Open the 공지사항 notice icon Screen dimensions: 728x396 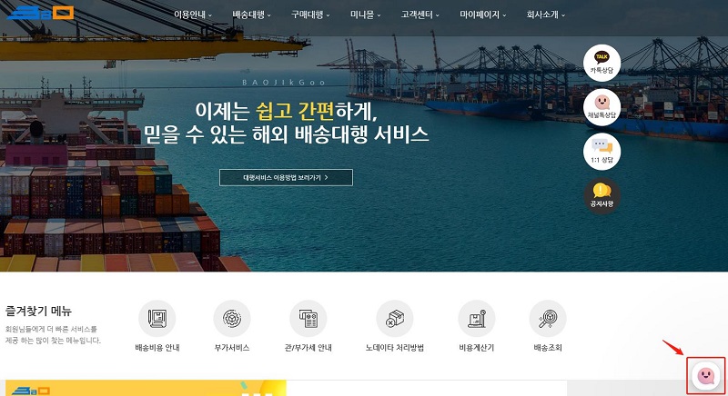602,196
